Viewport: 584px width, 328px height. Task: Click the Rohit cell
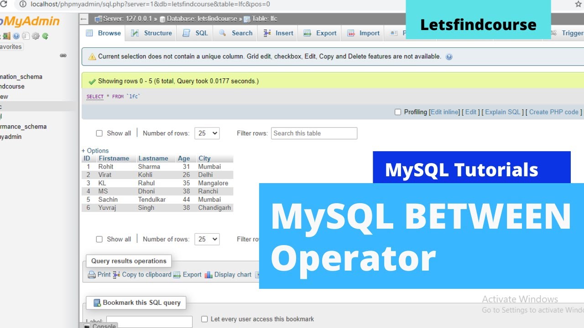point(106,167)
